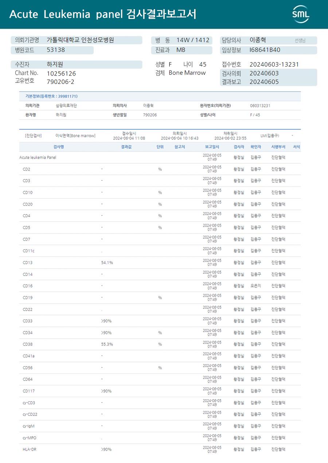Click the 기본정보 등록번호 39981171 heading
This screenshot has width=328, height=463.
click(51, 96)
